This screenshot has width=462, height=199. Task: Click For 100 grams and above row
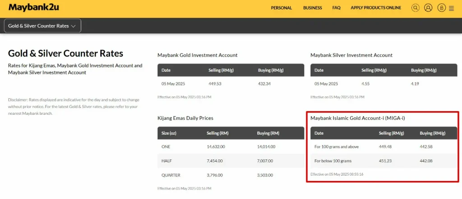383,147
